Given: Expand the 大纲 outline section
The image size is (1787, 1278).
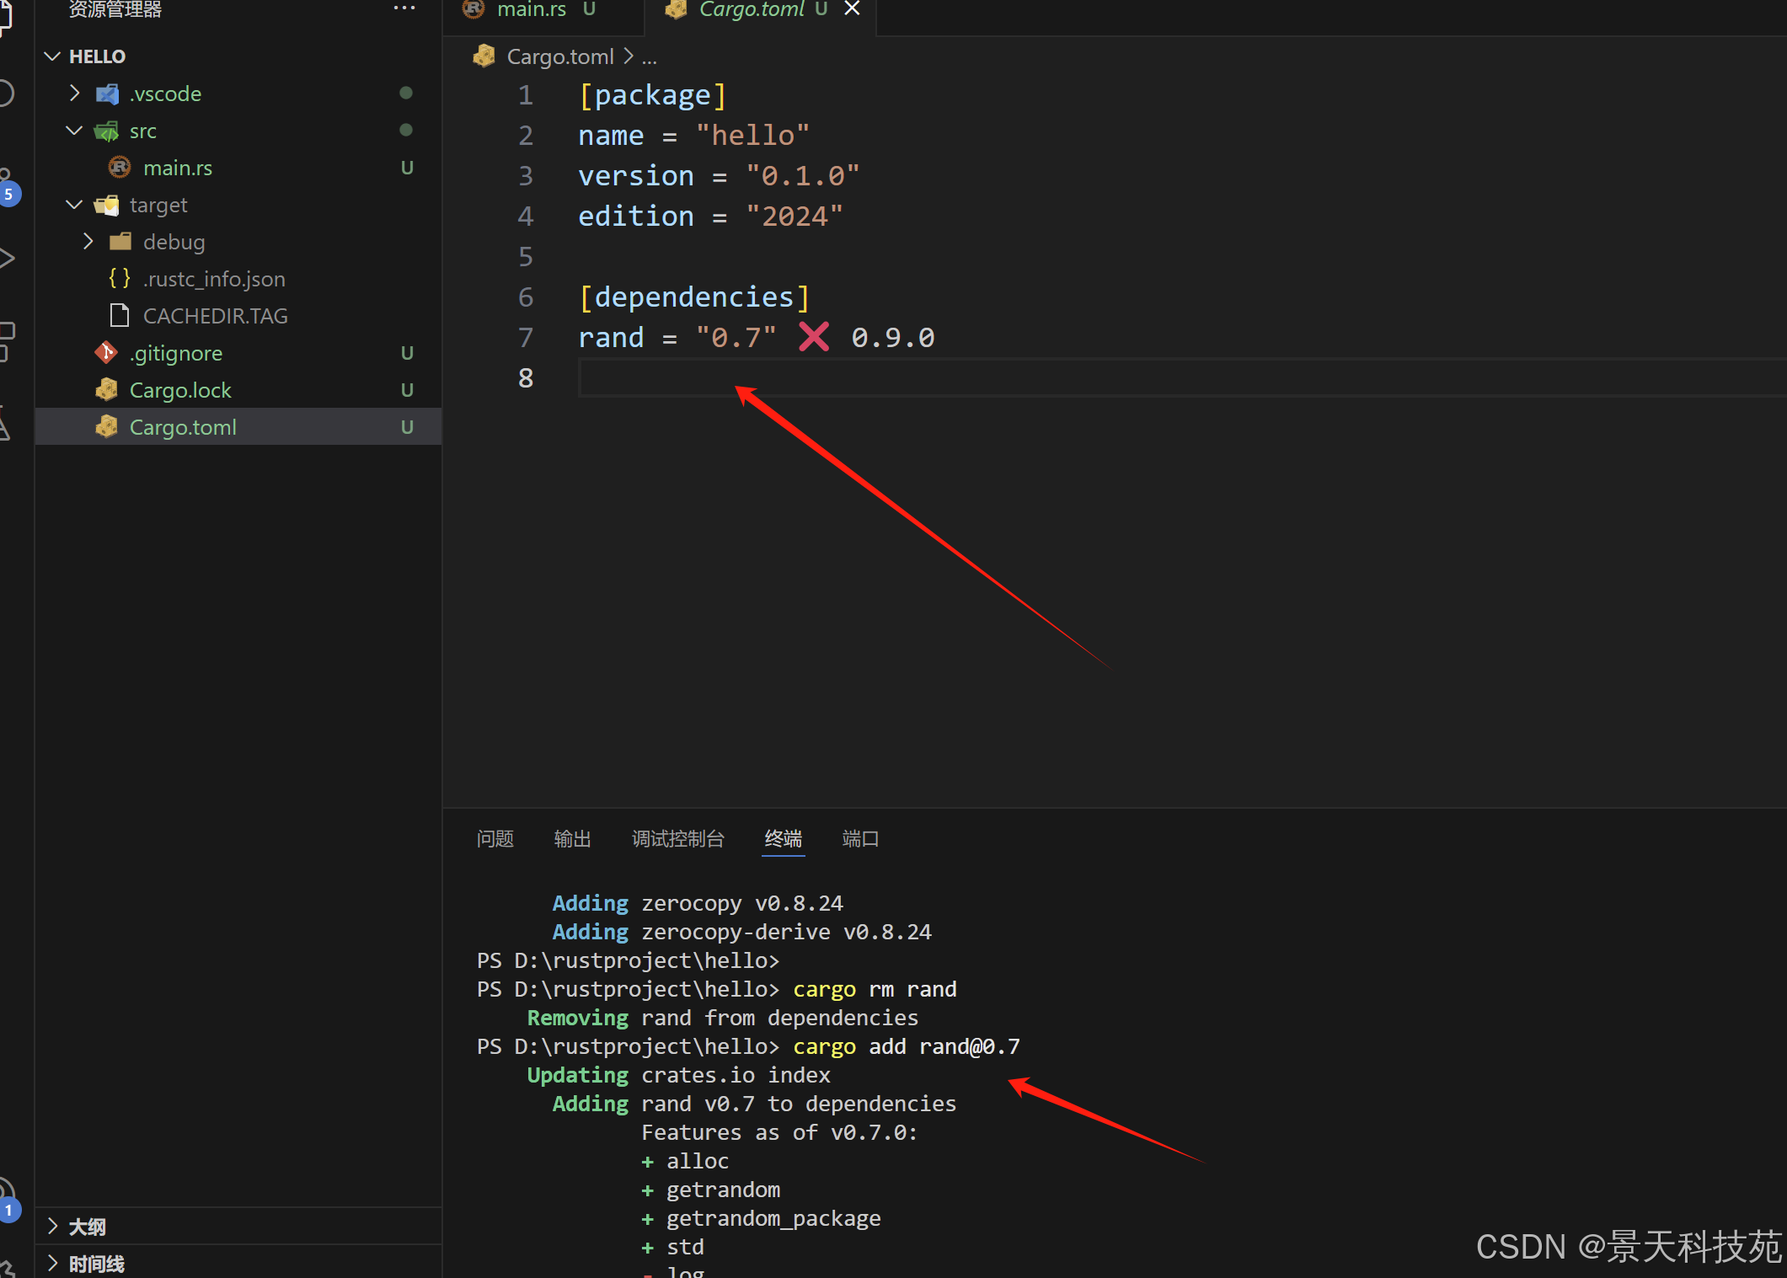Looking at the screenshot, I should (87, 1226).
